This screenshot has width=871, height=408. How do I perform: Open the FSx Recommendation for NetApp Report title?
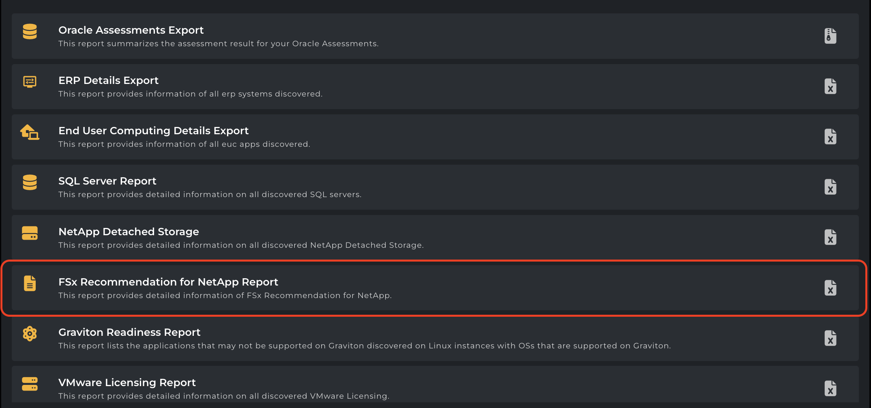pyautogui.click(x=168, y=282)
